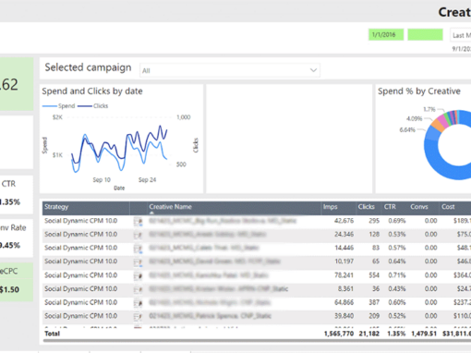This screenshot has height=353, width=471.
Task: Click the Clicks cell 36
Action: 376,288
